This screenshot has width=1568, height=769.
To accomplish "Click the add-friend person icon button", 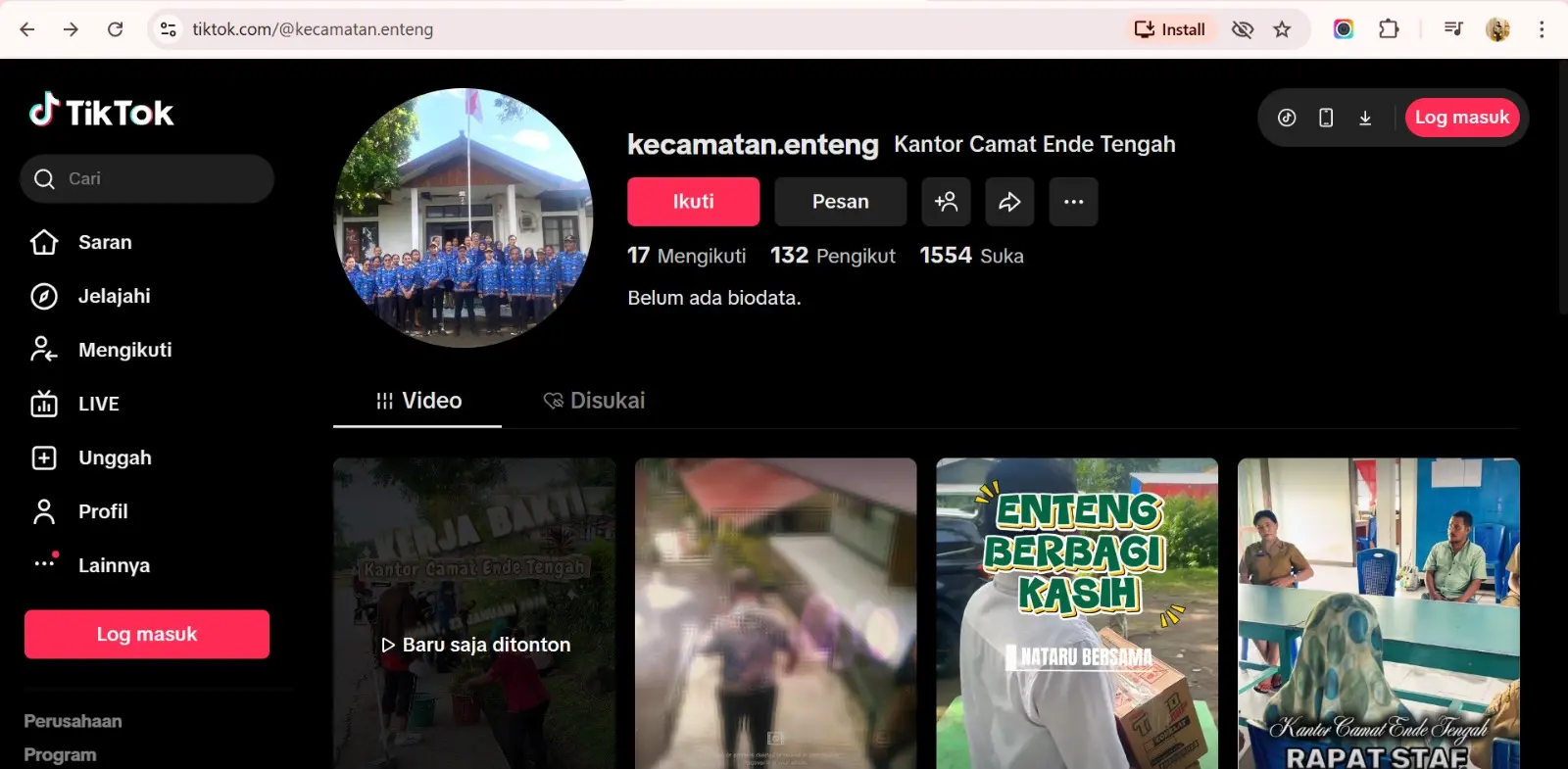I will (x=946, y=202).
